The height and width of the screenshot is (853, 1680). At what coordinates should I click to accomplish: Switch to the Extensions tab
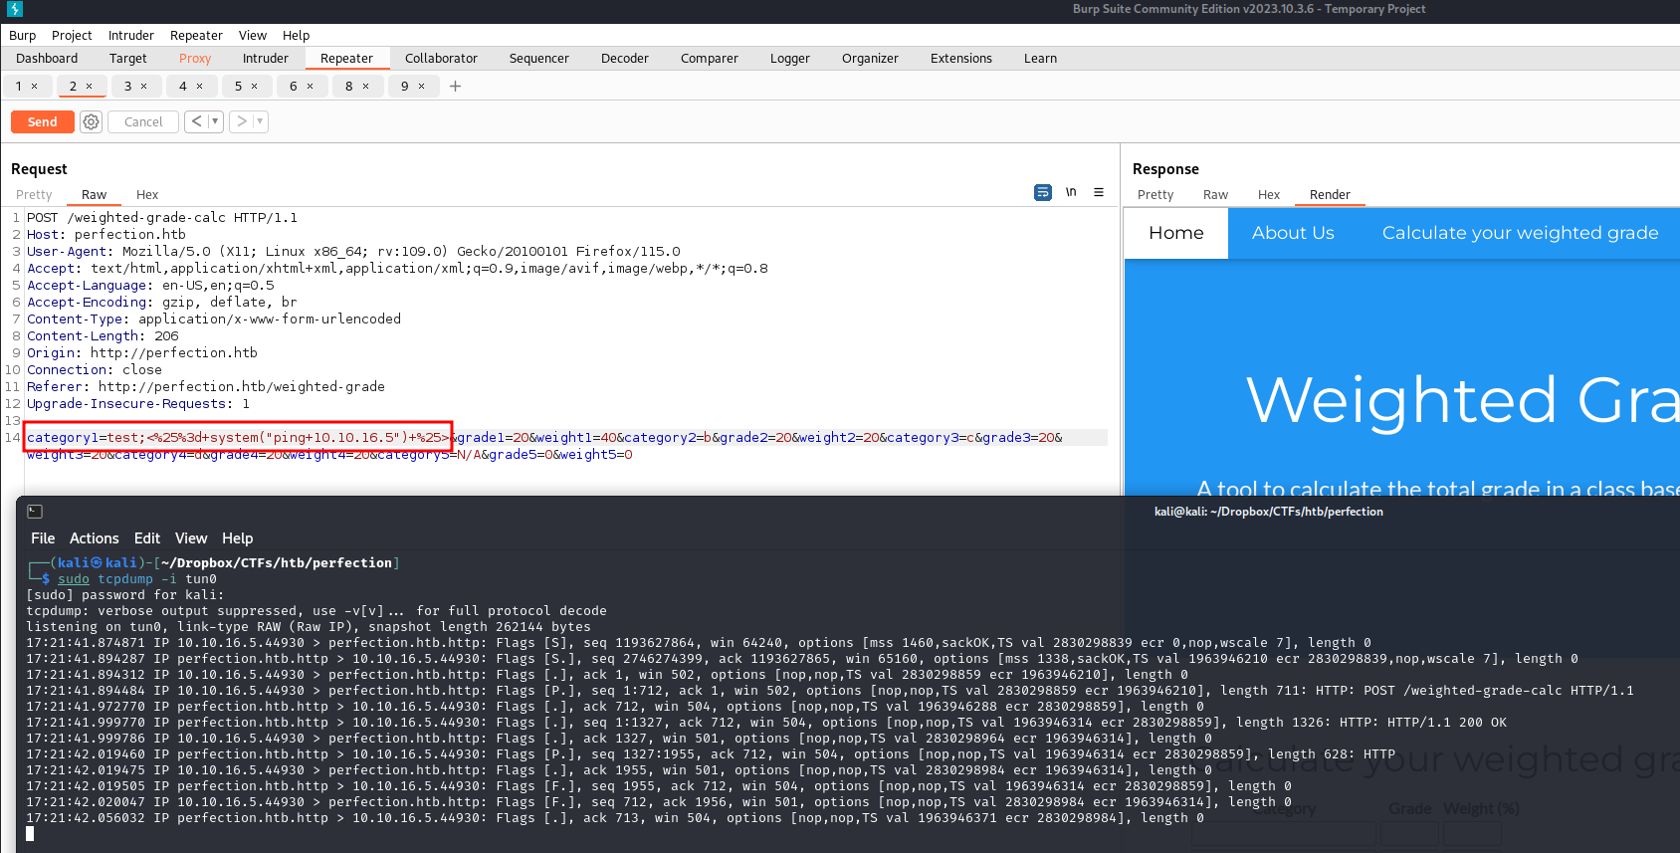(x=961, y=59)
